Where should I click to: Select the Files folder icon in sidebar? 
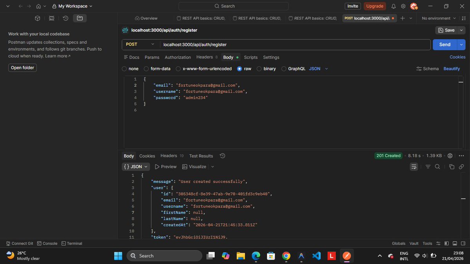point(80,18)
